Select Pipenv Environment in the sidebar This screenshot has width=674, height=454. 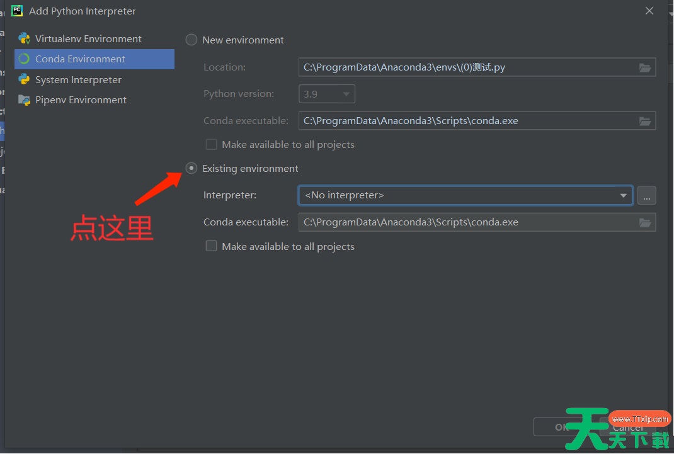[x=94, y=99]
